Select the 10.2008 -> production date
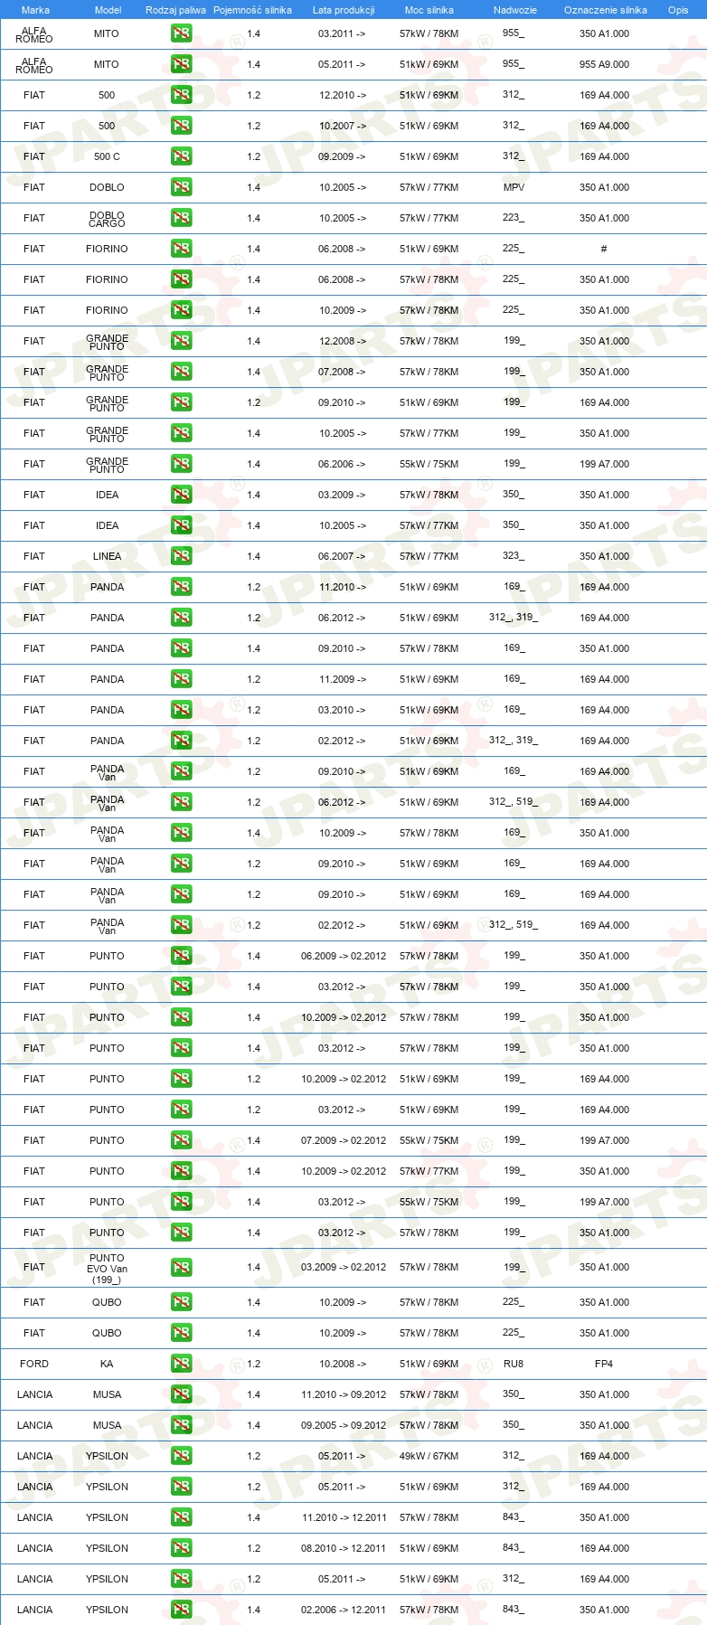Image resolution: width=707 pixels, height=1625 pixels. point(343,1364)
